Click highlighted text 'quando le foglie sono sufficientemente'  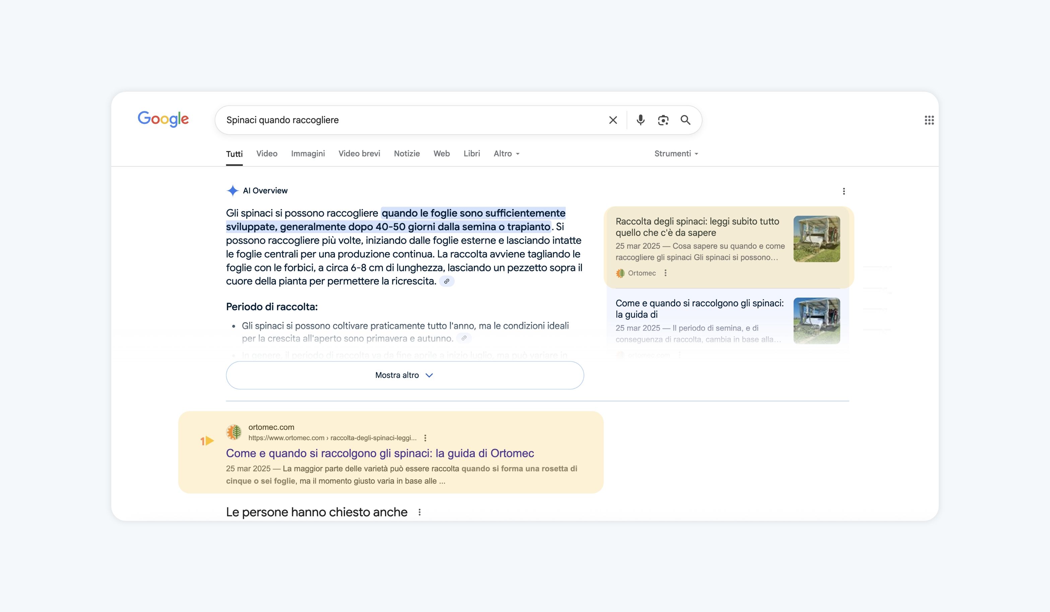click(x=473, y=213)
